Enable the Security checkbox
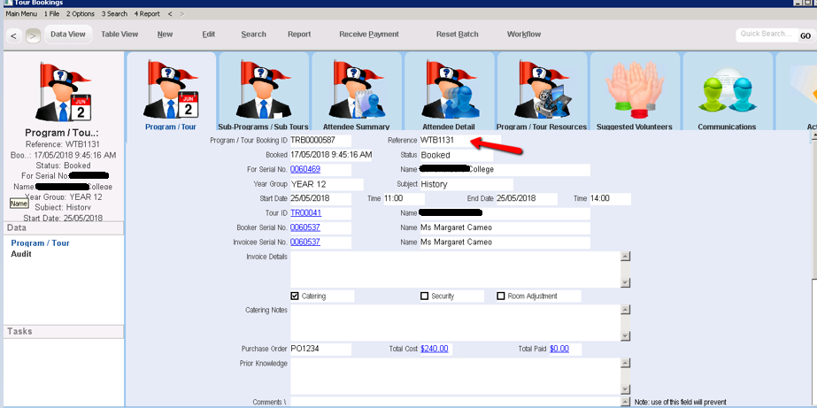This screenshot has height=408, width=817. (425, 296)
